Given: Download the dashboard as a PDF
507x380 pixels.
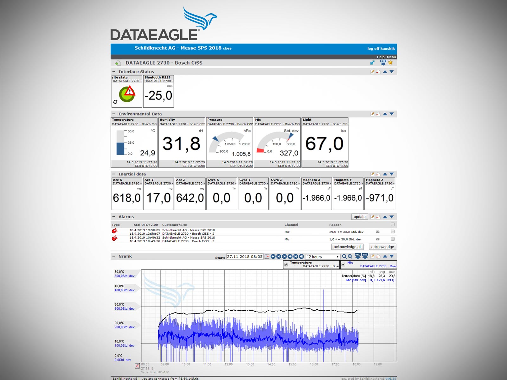Looking at the screenshot, I should pos(383,62).
